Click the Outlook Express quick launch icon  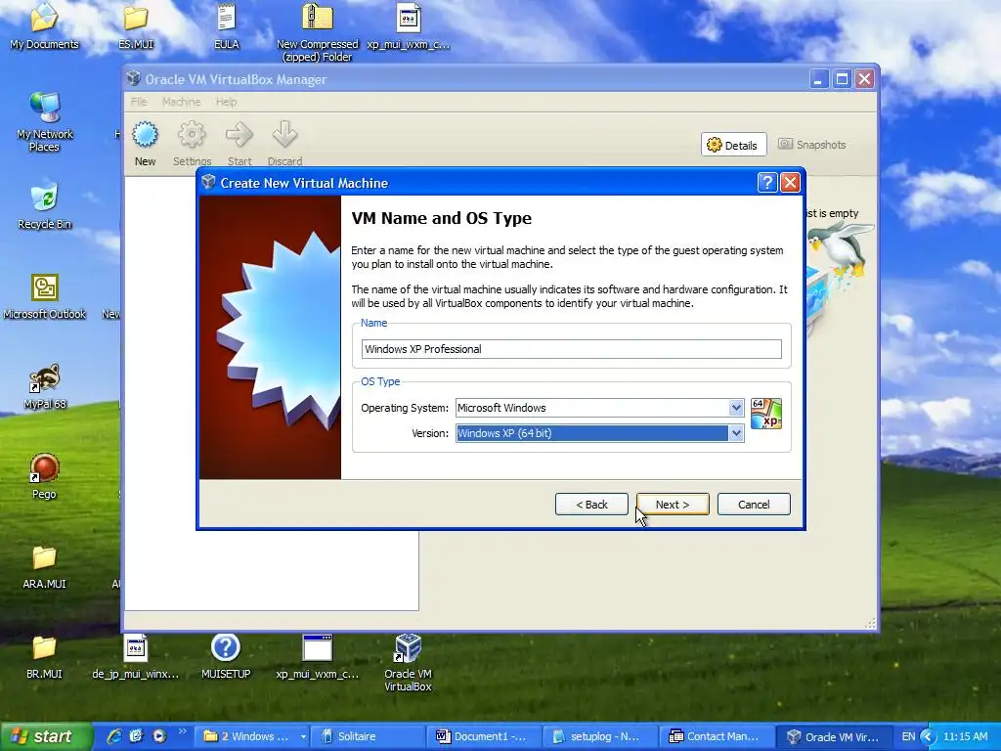(x=136, y=736)
